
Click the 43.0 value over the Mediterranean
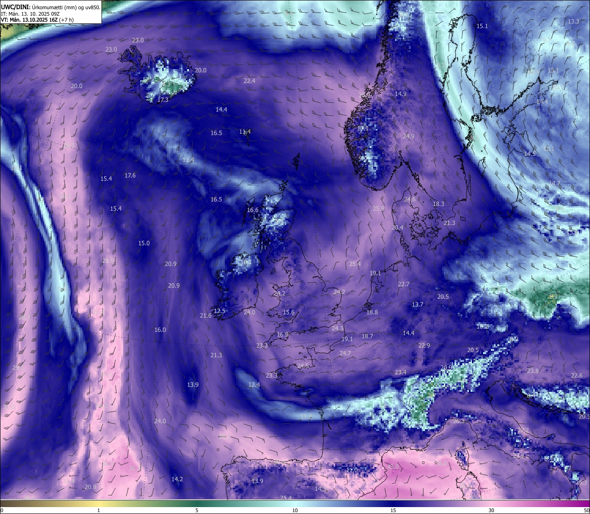click(x=393, y=467)
